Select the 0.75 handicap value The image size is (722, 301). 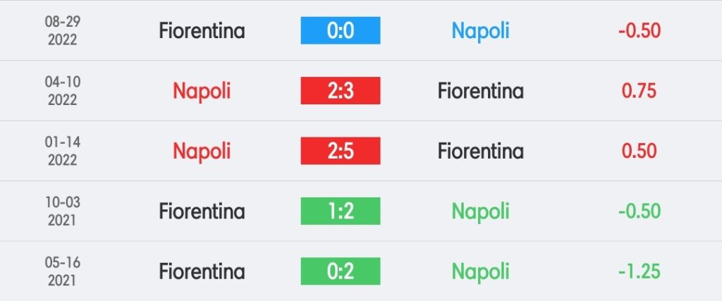(x=639, y=91)
